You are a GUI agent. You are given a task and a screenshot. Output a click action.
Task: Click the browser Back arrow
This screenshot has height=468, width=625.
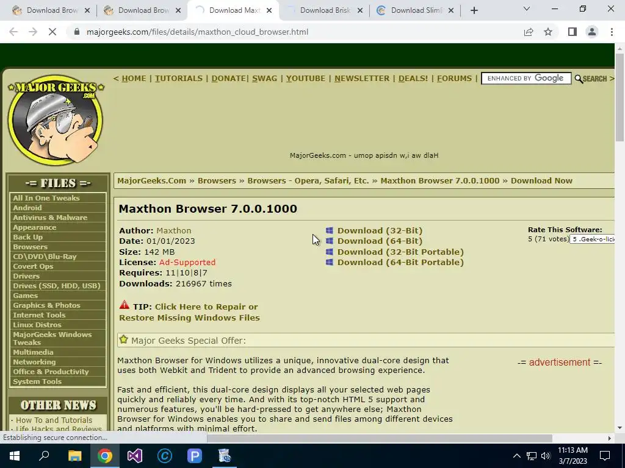pyautogui.click(x=13, y=32)
